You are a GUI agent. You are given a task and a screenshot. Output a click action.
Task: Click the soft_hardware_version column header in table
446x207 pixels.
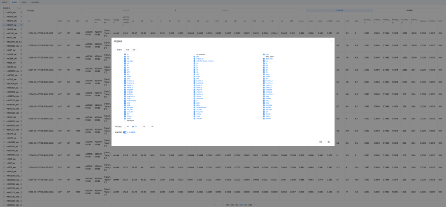[126, 21]
